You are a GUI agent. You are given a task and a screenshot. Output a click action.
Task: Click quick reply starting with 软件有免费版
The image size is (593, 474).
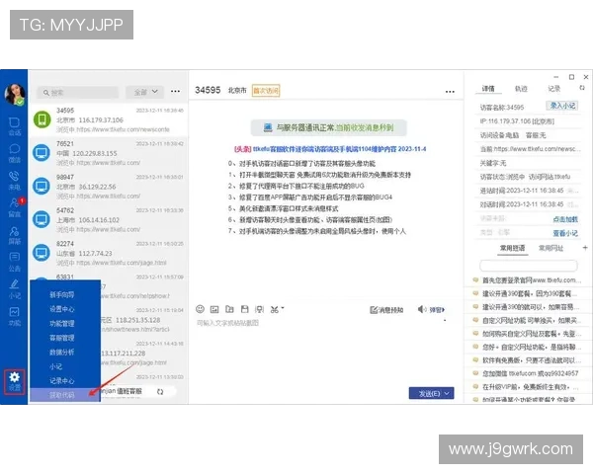pyautogui.click(x=527, y=360)
